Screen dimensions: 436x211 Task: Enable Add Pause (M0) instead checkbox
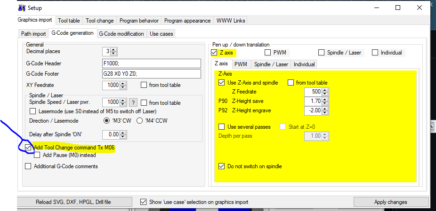pyautogui.click(x=37, y=155)
